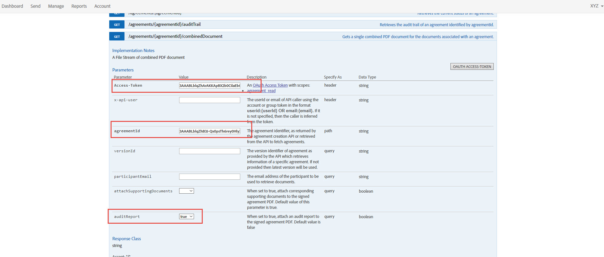Click GET badge for combinedDocument endpoint
This screenshot has width=604, height=257.
117,37
